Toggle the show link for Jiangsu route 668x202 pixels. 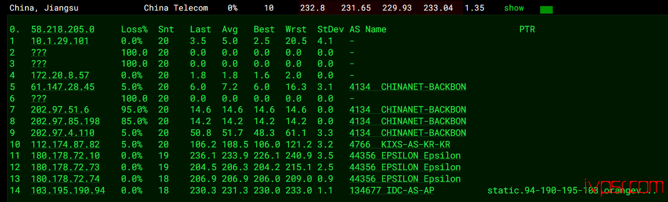(514, 8)
